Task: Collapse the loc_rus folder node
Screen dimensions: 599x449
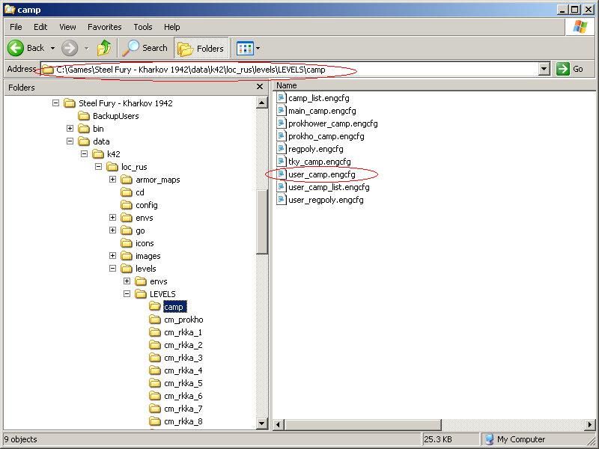Action: pyautogui.click(x=98, y=166)
